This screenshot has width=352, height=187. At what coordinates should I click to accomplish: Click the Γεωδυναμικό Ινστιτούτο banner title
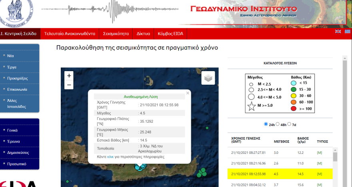pos(244,9)
